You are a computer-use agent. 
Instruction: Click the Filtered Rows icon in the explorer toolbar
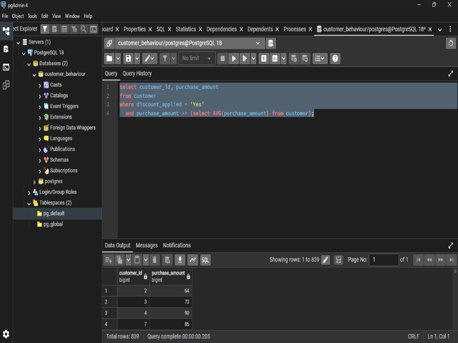click(x=74, y=29)
